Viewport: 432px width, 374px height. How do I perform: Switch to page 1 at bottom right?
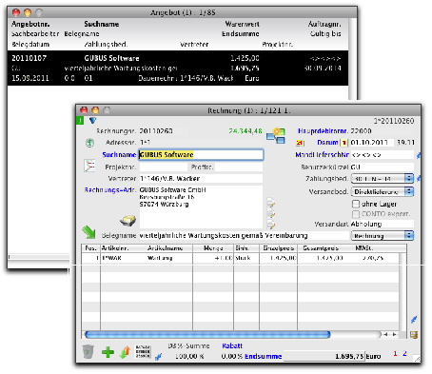click(395, 353)
